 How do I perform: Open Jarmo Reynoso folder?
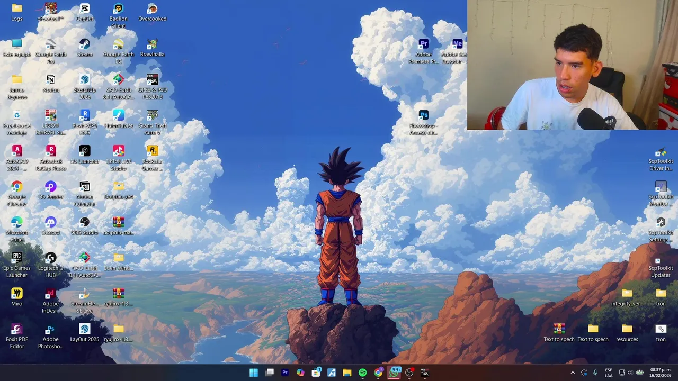[x=17, y=87]
